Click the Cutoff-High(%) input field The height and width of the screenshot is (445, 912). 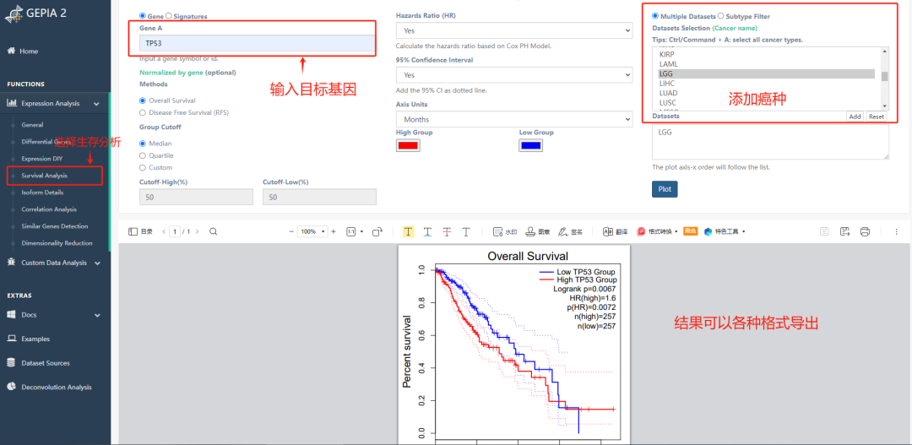[196, 198]
